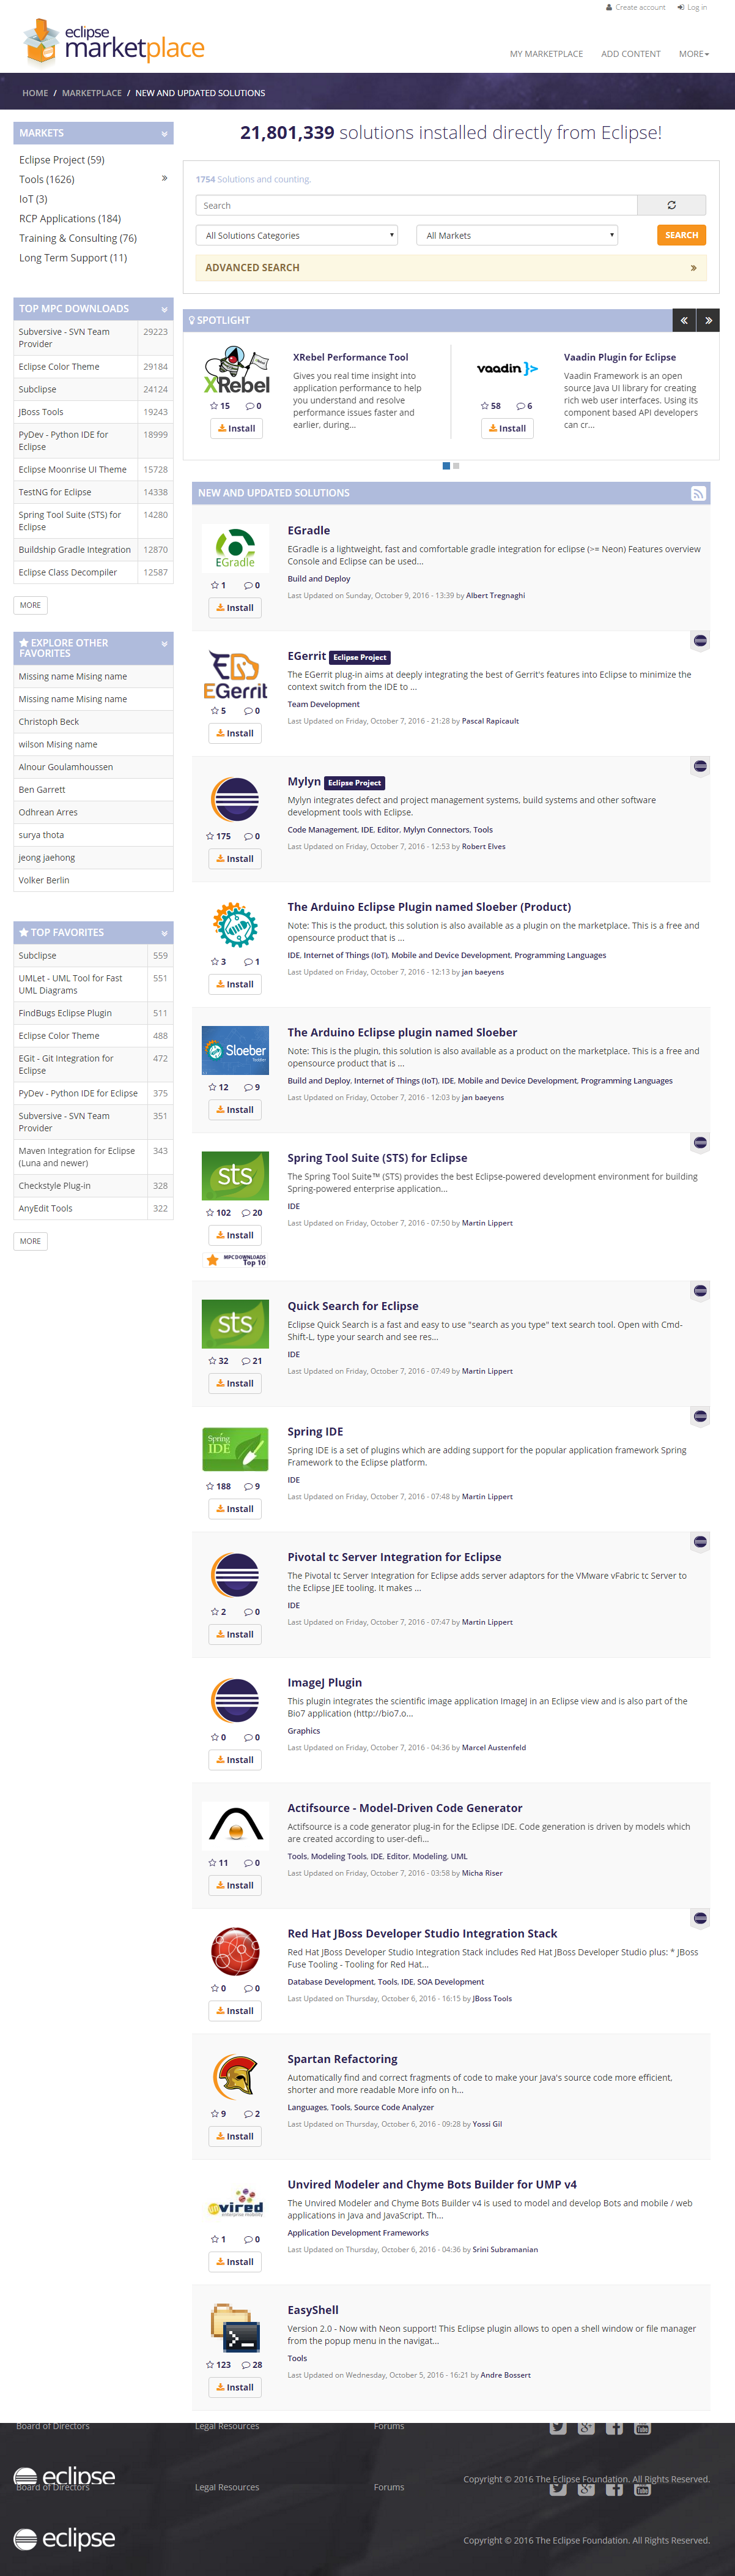Collapse the Markets panel
735x2576 pixels.
pos(164,134)
